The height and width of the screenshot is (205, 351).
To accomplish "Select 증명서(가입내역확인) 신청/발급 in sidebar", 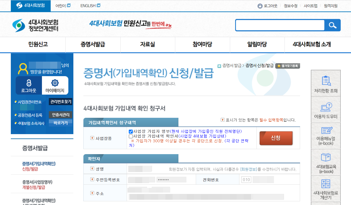I will coord(39,166).
